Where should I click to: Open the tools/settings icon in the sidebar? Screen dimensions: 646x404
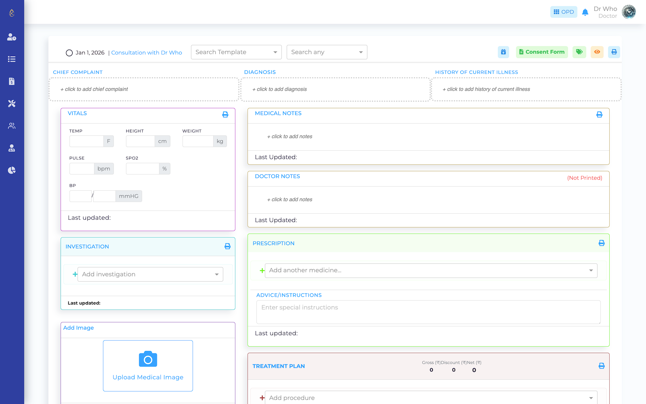click(11, 103)
